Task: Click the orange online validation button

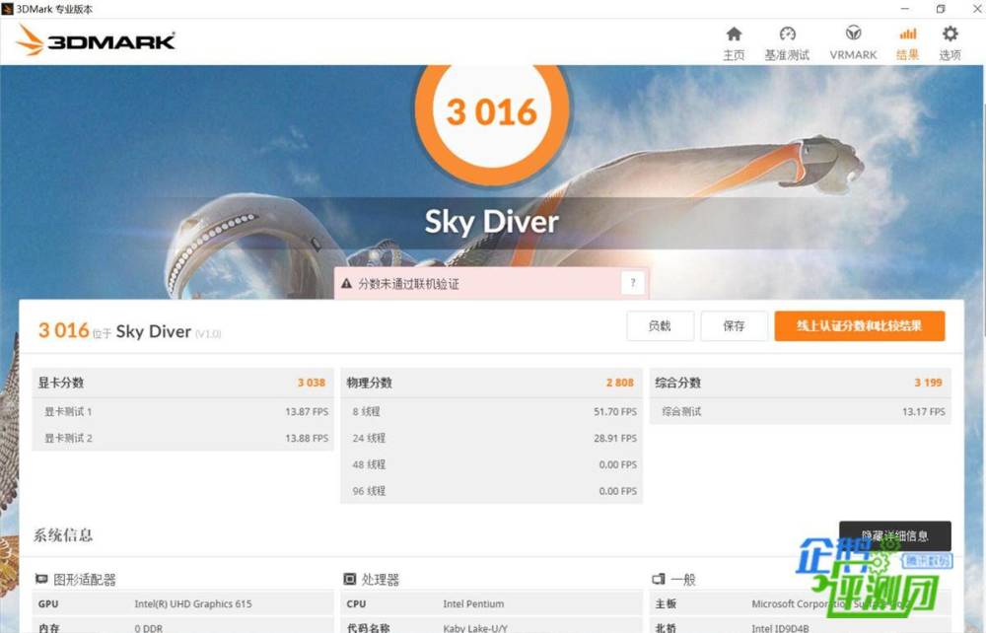Action: click(x=859, y=325)
